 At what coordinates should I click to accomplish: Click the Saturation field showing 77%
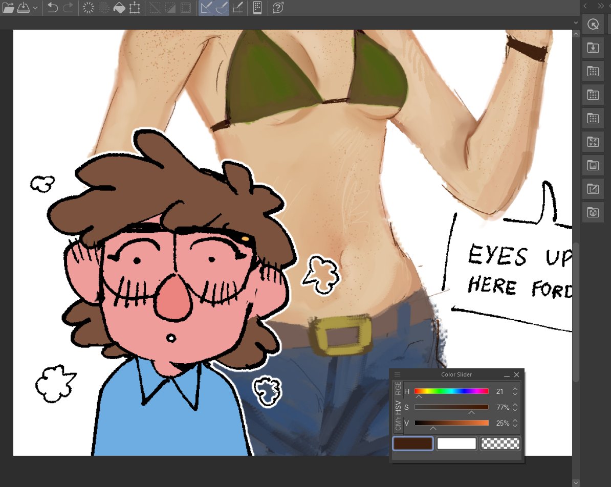pos(502,407)
